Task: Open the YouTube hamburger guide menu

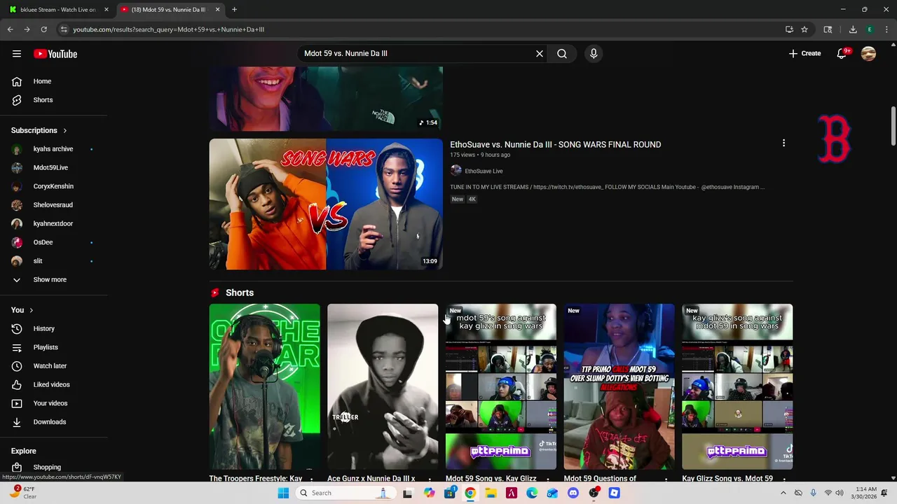Action: pyautogui.click(x=17, y=54)
